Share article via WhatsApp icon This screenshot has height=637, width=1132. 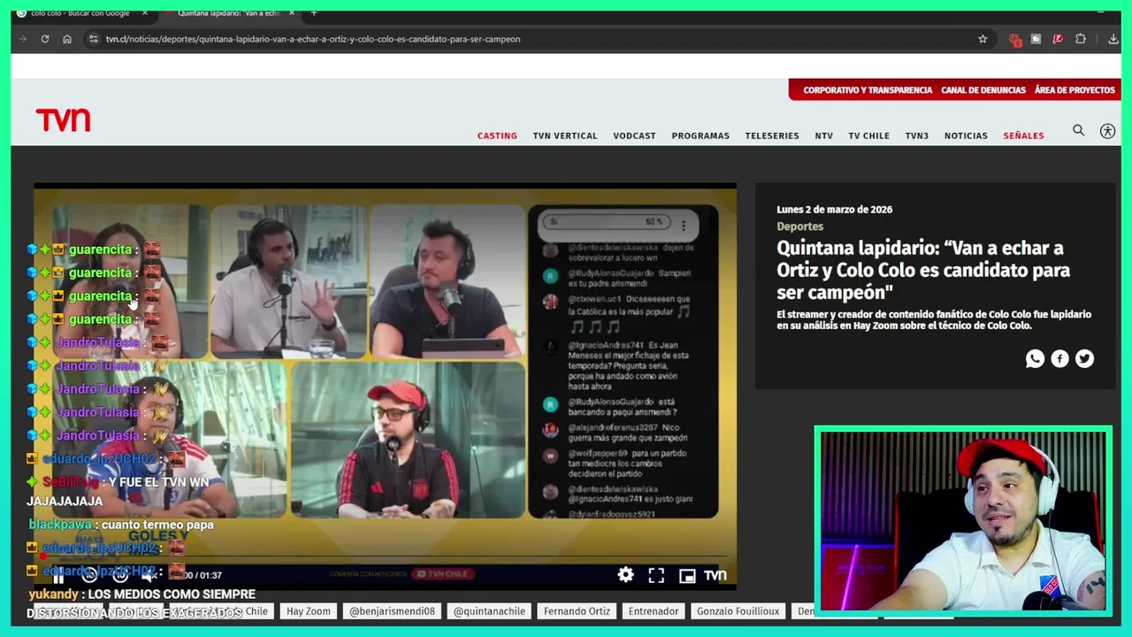coord(1035,358)
